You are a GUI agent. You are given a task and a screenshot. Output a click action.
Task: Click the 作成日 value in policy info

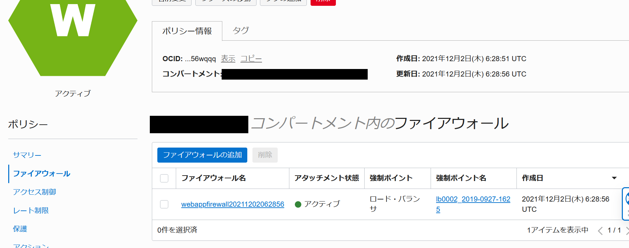474,59
